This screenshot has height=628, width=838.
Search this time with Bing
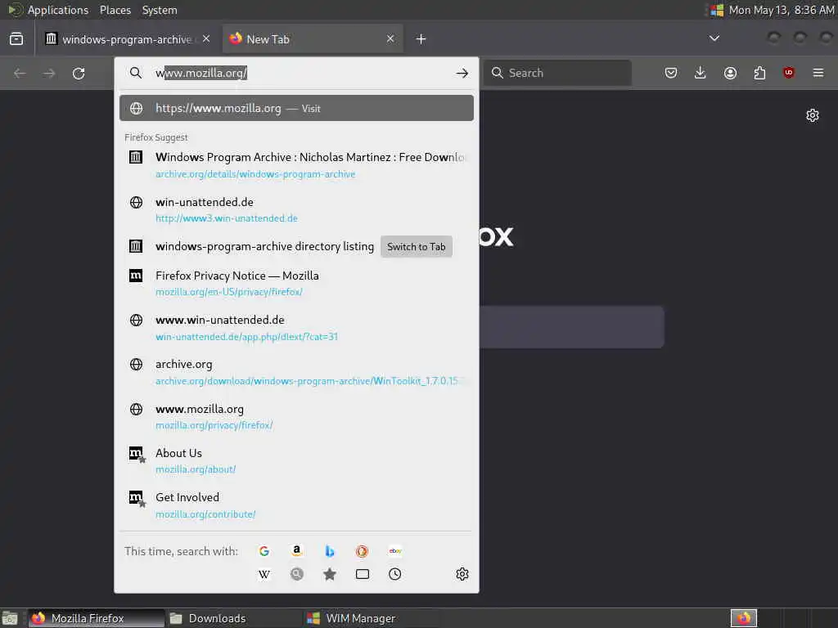330,551
